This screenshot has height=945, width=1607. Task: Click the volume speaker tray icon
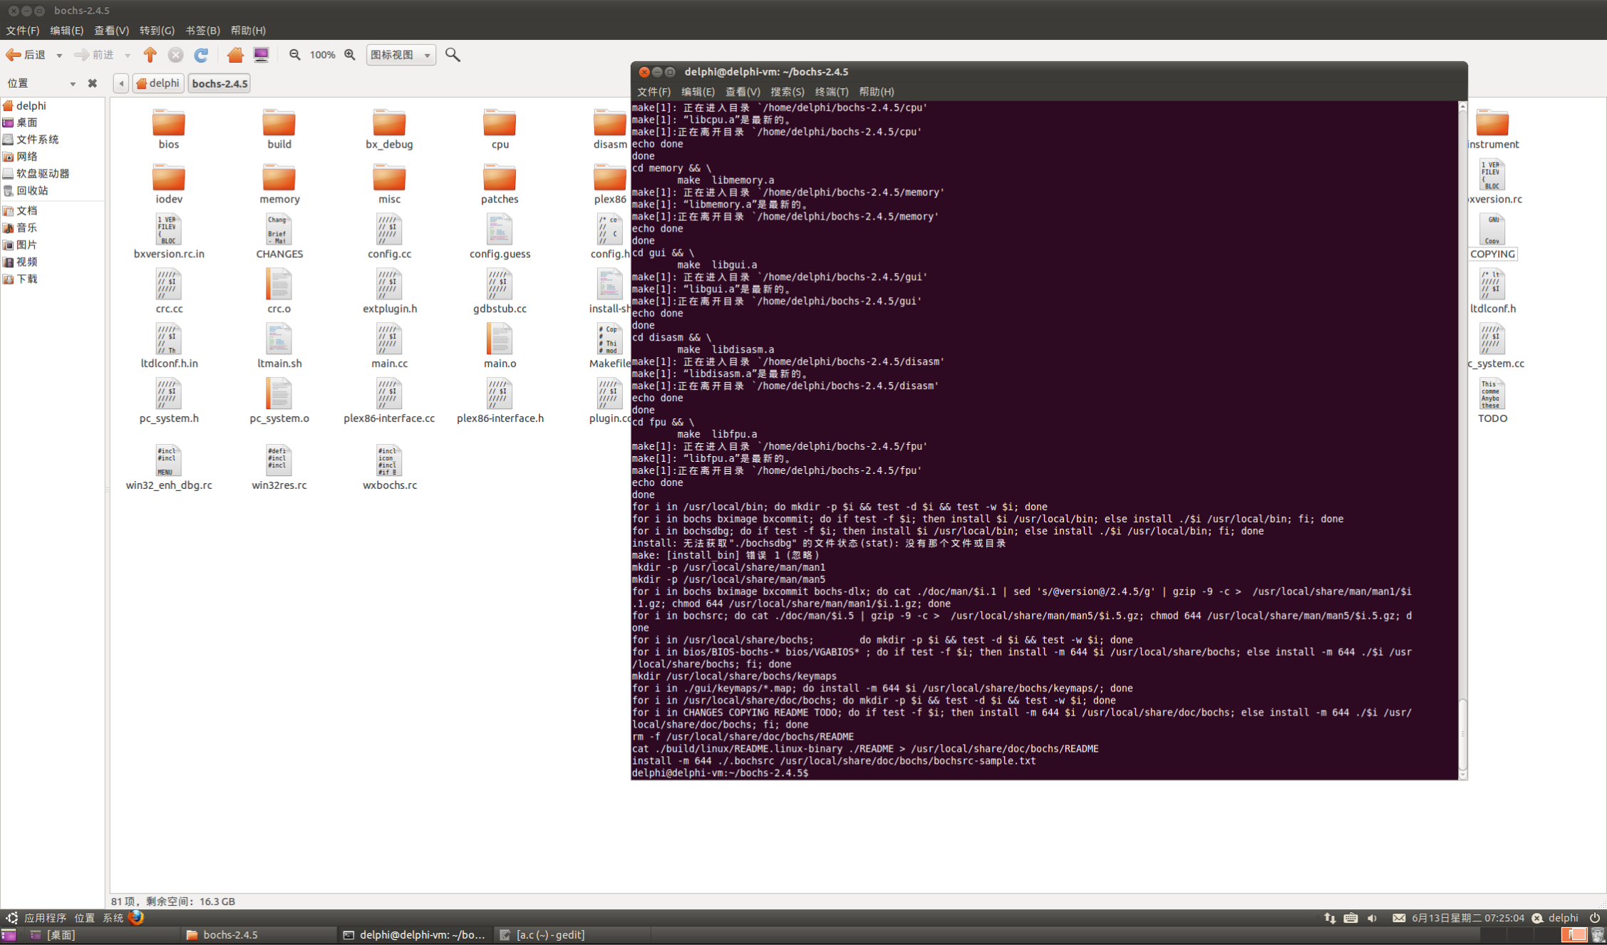click(x=1372, y=918)
